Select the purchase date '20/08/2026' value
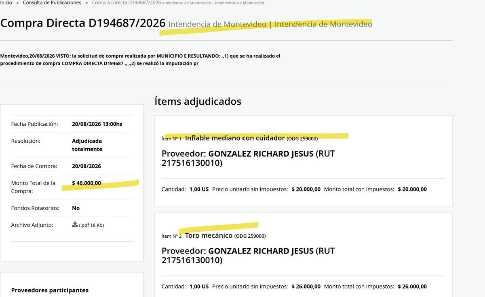This screenshot has width=485, height=297. (86, 166)
